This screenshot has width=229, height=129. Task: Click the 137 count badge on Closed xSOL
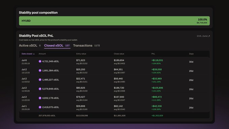pos(67,45)
